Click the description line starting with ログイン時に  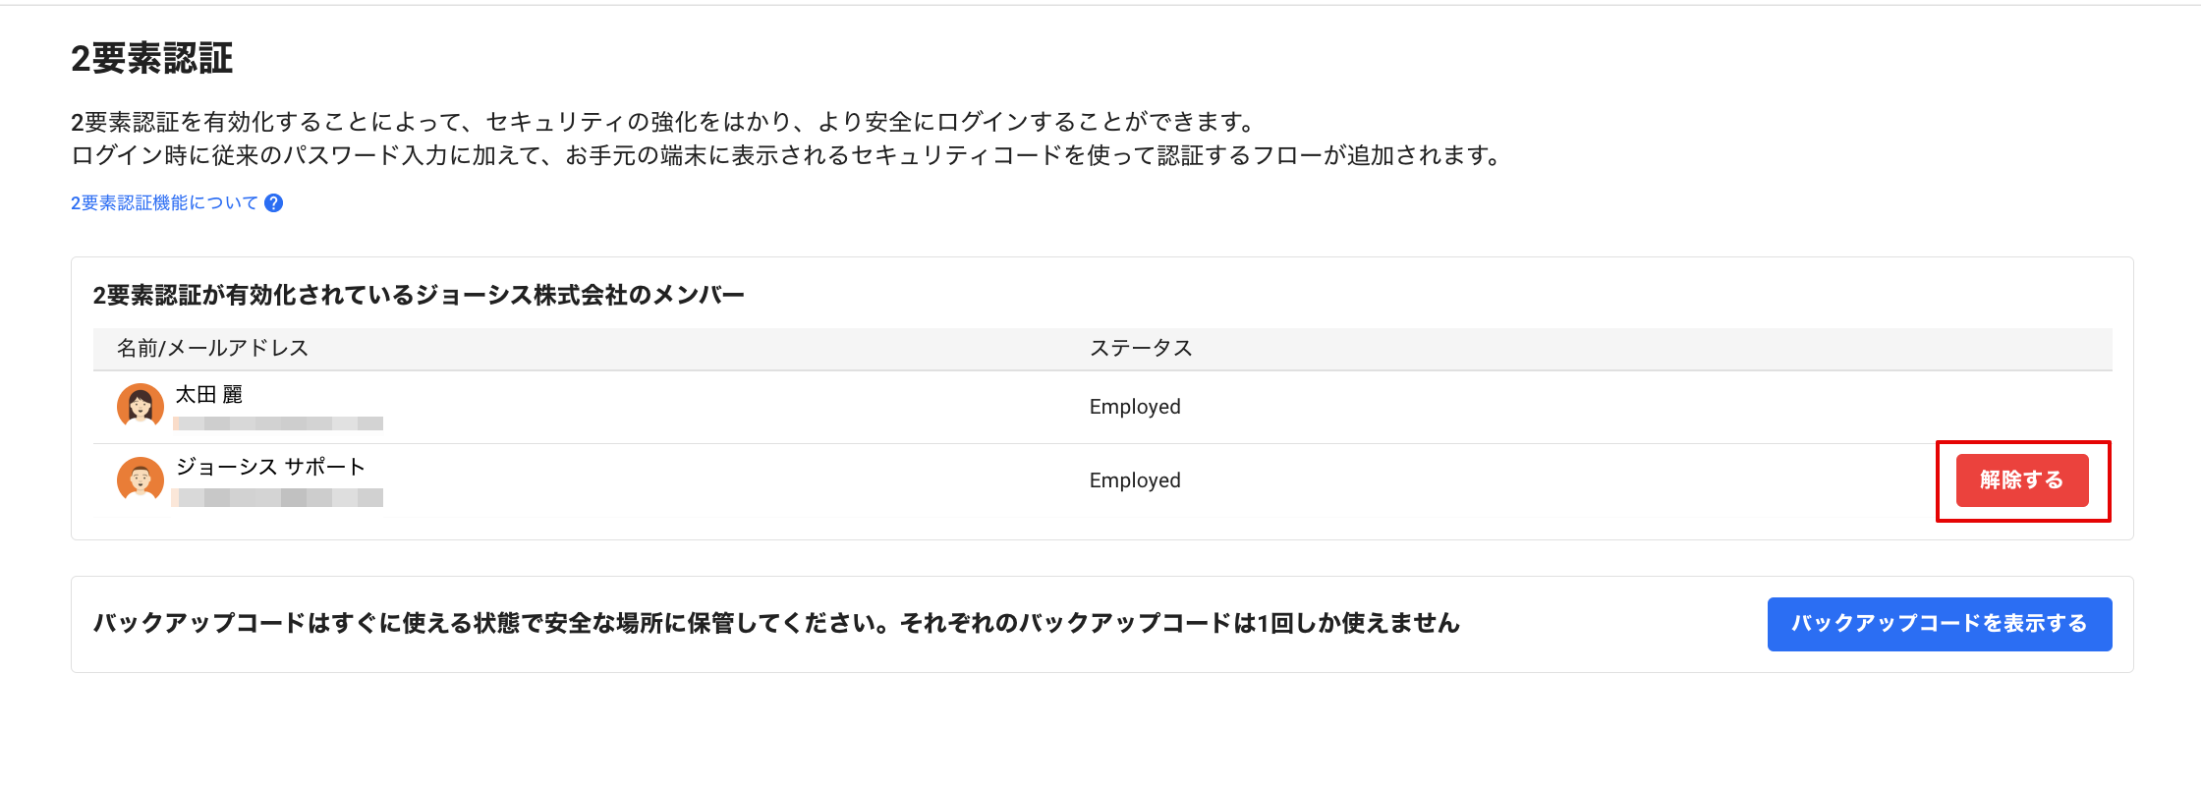tap(786, 155)
